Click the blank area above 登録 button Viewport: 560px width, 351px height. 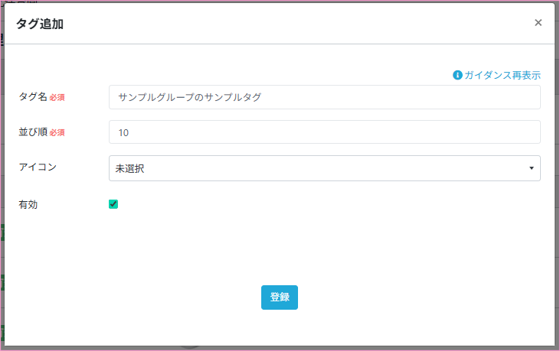(279, 252)
